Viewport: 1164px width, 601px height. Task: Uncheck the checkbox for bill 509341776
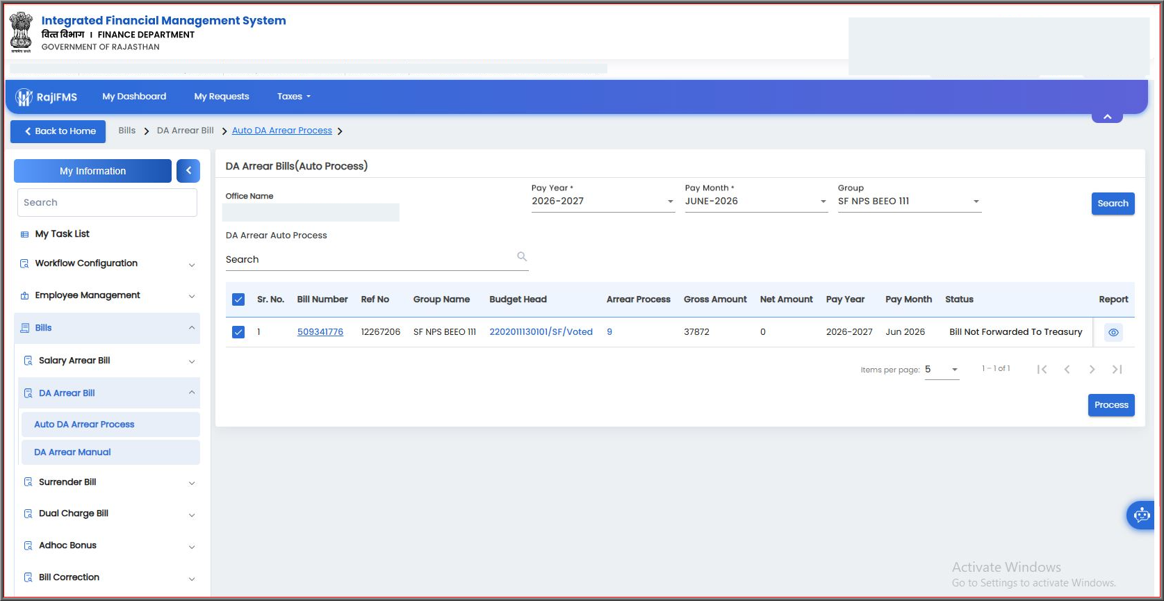[x=238, y=332]
